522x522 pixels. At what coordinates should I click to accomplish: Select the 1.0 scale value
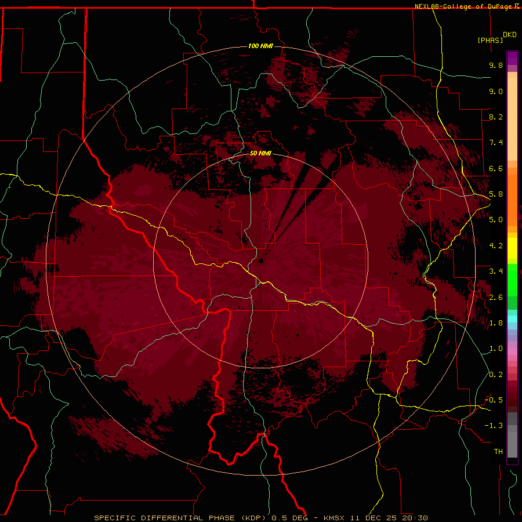point(496,349)
